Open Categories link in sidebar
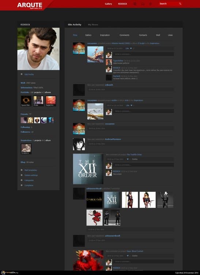This screenshot has width=200, height=275. [x=29, y=180]
